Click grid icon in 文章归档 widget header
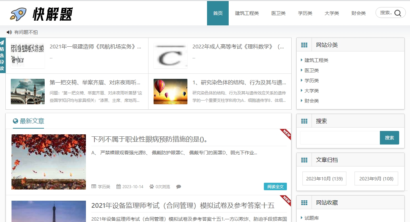This screenshot has height=222, width=410. tap(304, 160)
